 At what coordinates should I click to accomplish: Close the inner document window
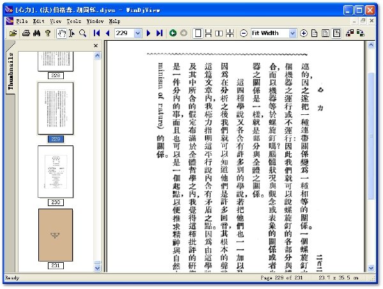tap(372, 21)
